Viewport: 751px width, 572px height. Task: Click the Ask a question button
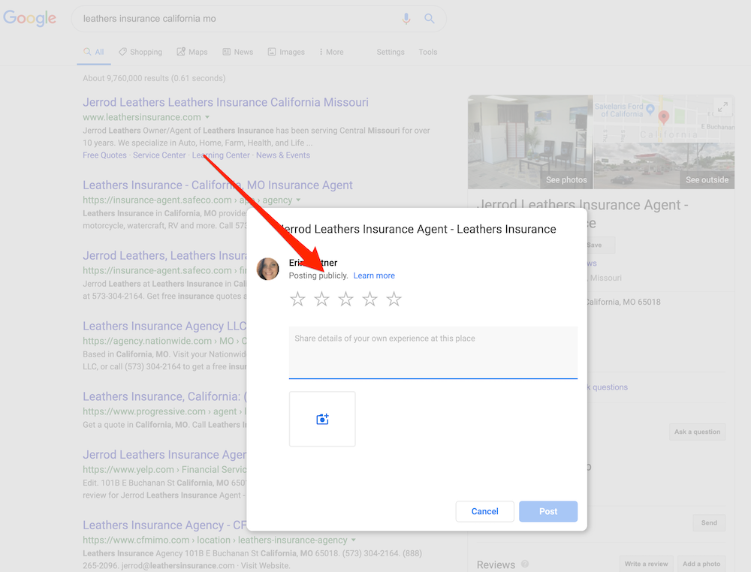pos(698,432)
